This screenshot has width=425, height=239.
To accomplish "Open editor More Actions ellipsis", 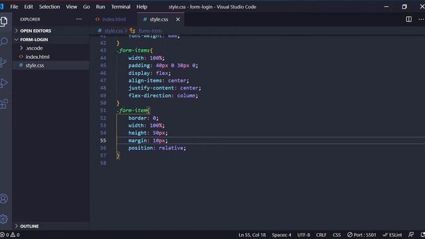I will pos(421,19).
